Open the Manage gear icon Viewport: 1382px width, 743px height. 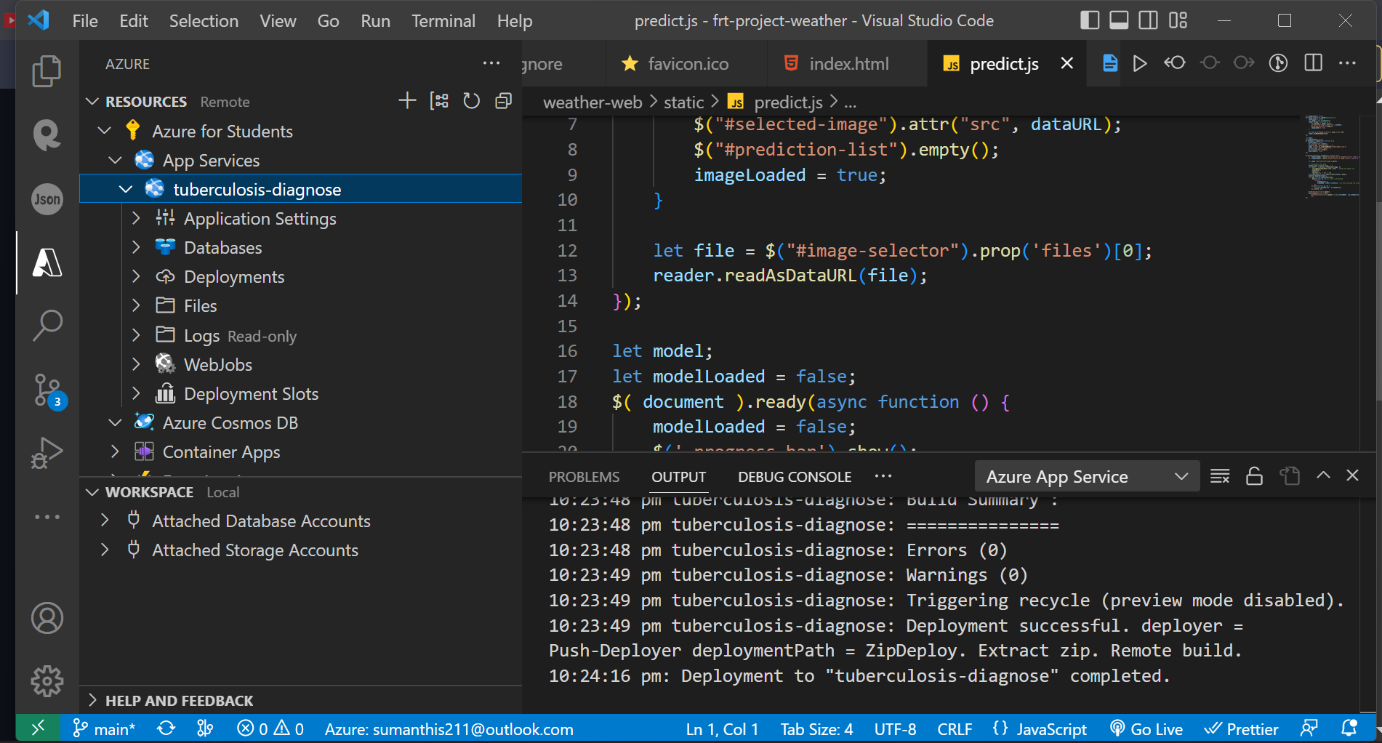click(x=47, y=681)
